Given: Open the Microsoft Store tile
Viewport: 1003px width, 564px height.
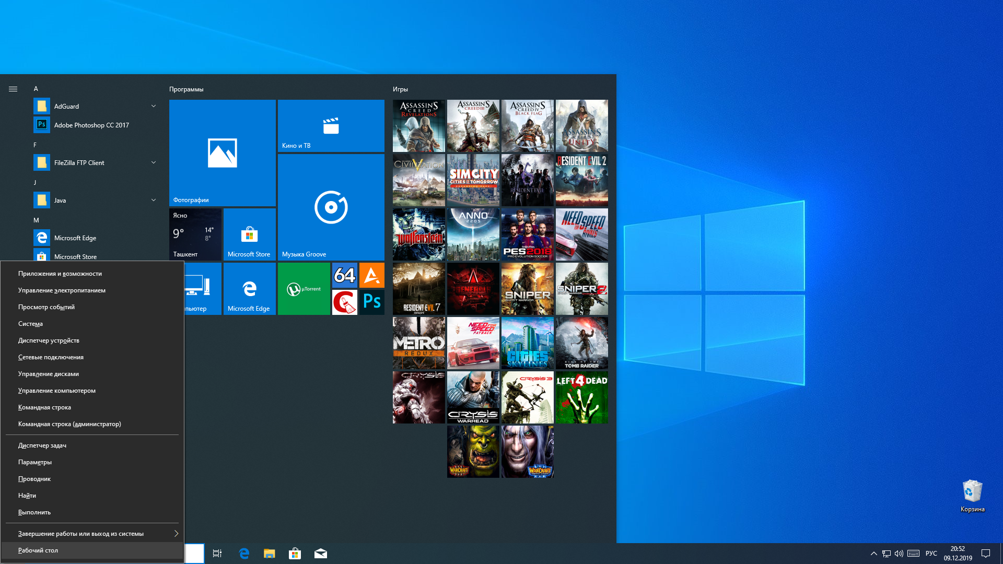Looking at the screenshot, I should [x=250, y=234].
